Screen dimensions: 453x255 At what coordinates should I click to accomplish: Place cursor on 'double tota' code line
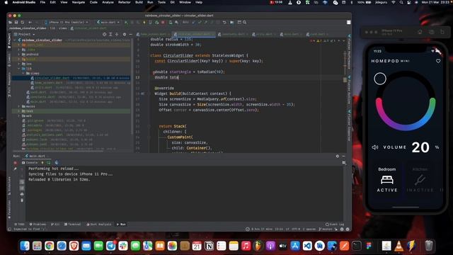pyautogui.click(x=166, y=77)
